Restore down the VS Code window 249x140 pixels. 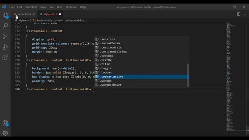(234, 7)
